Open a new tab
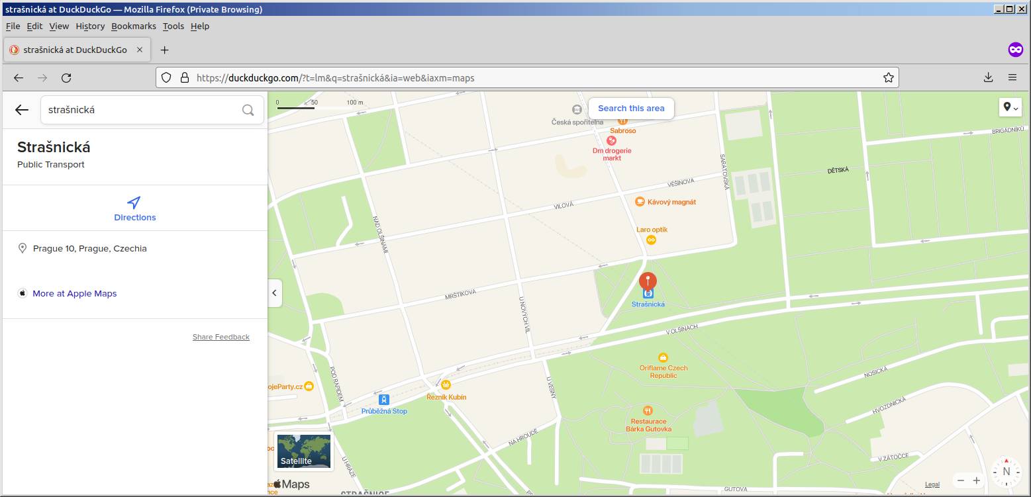 click(165, 50)
